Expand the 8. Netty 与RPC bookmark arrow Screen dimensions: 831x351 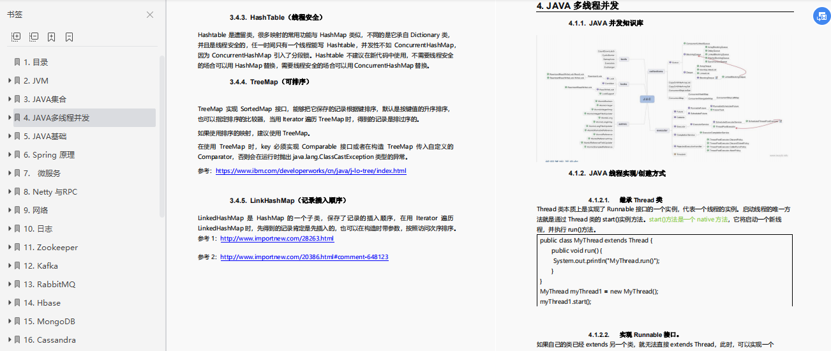click(x=10, y=191)
